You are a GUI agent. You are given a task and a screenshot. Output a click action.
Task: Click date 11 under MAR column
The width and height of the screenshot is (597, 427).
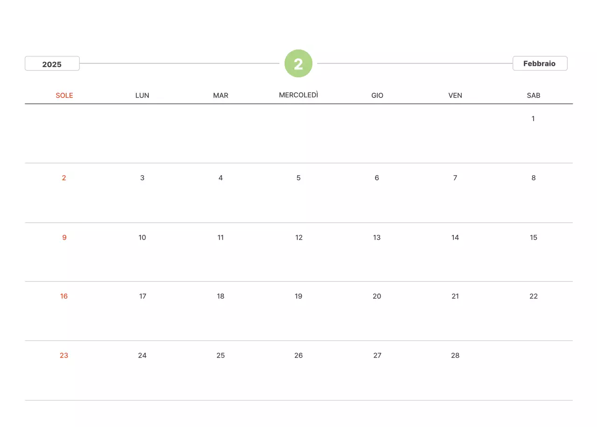(x=221, y=238)
